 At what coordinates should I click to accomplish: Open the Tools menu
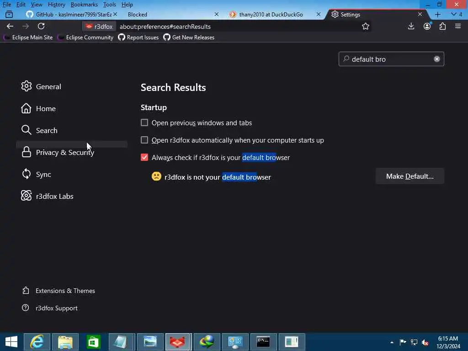click(110, 5)
